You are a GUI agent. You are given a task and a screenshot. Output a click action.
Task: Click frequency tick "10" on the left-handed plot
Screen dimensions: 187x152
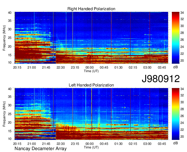click(x=10, y=139)
